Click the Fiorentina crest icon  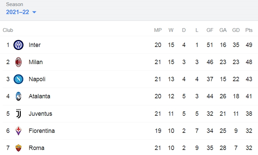pyautogui.click(x=18, y=131)
